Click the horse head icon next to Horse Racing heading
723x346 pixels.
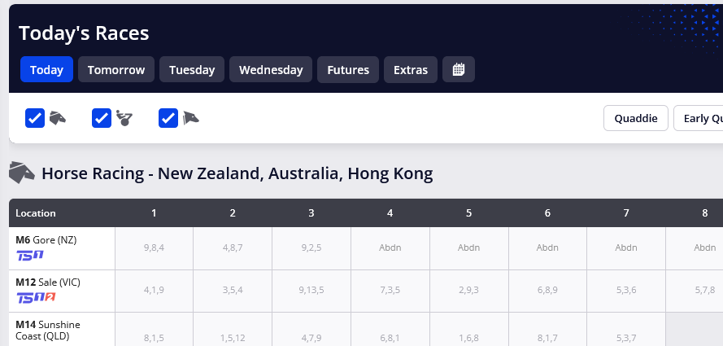click(22, 173)
